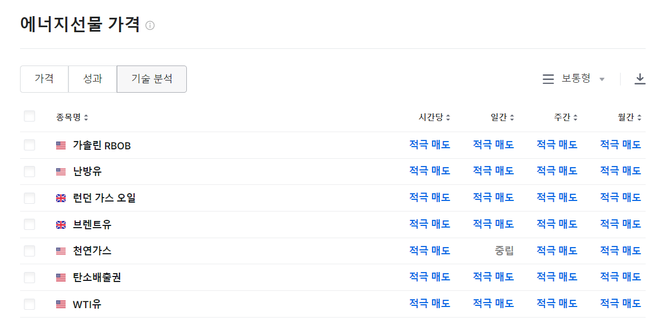Screen dimensions: 664x332
Task: Sort by 주간 column
Action: click(566, 117)
